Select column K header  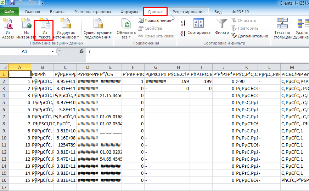coord(246,67)
